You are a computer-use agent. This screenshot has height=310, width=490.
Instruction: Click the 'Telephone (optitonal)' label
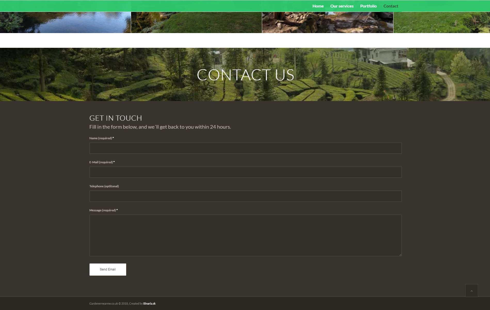(104, 186)
